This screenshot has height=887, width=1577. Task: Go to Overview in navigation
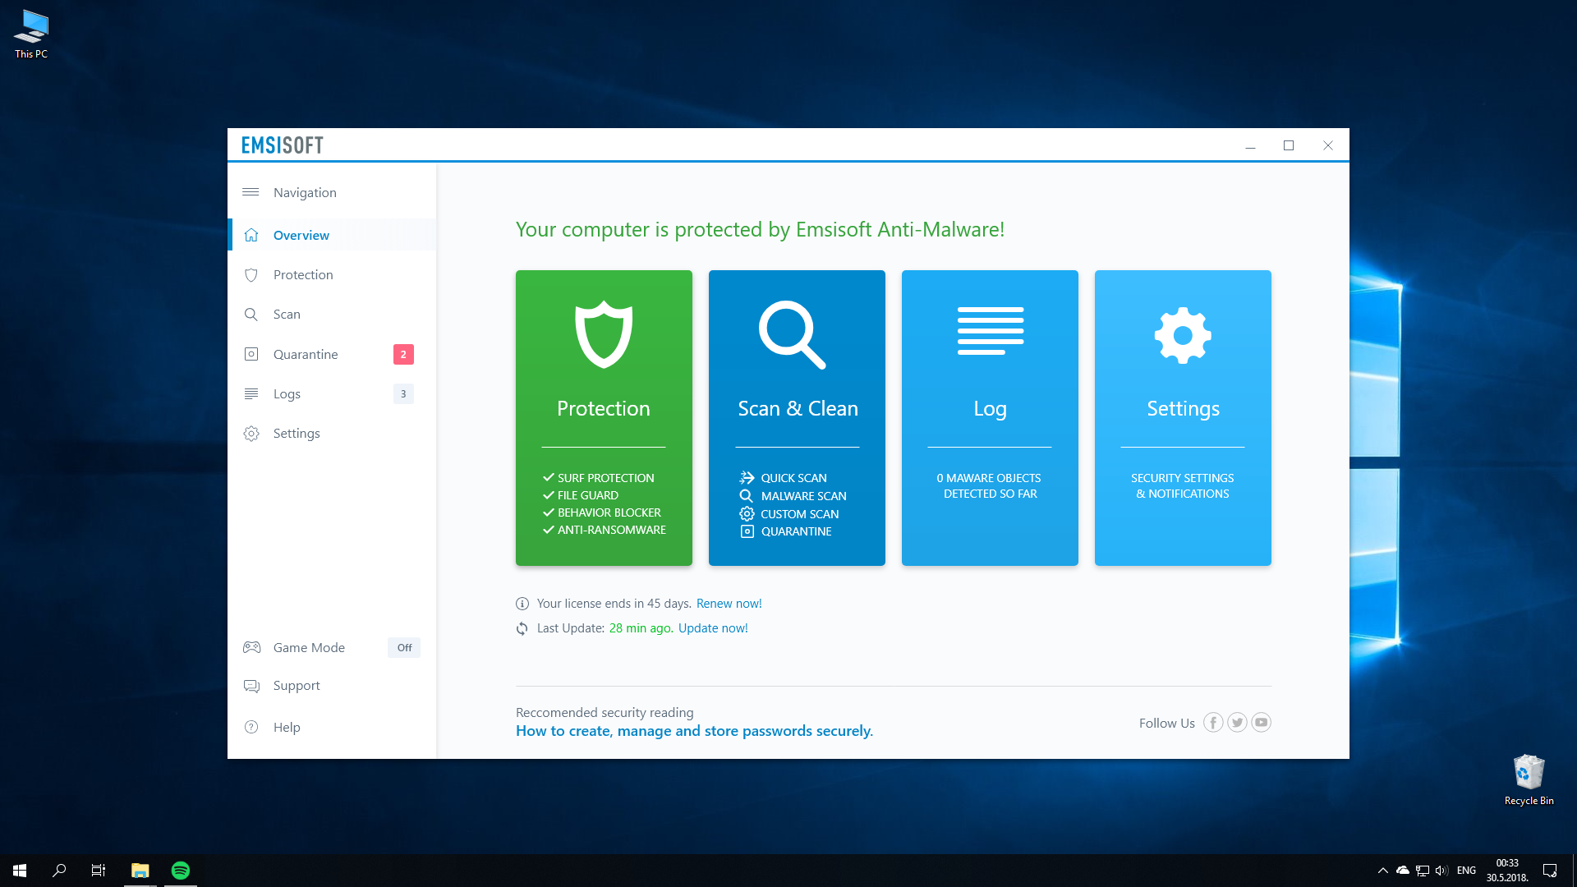(332, 235)
